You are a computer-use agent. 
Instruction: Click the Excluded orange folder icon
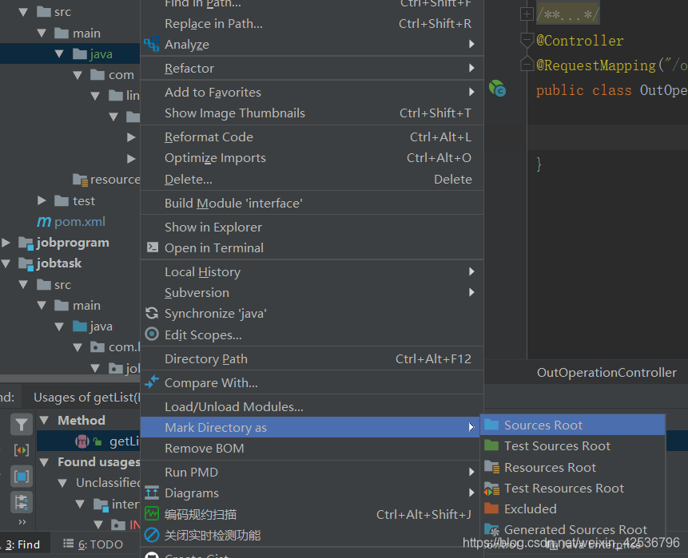pyautogui.click(x=491, y=508)
